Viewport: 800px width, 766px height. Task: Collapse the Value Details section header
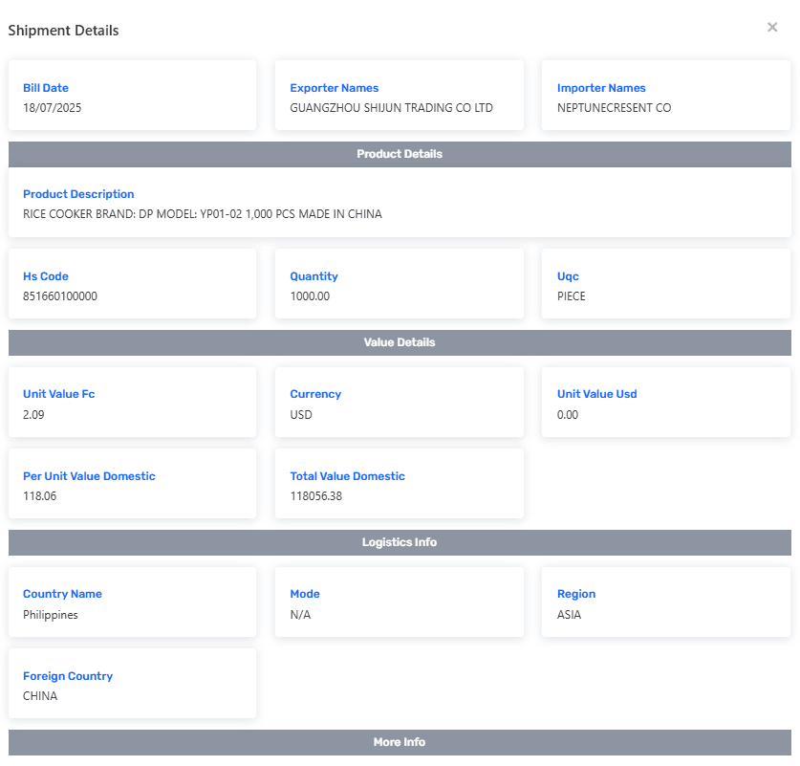tap(400, 342)
